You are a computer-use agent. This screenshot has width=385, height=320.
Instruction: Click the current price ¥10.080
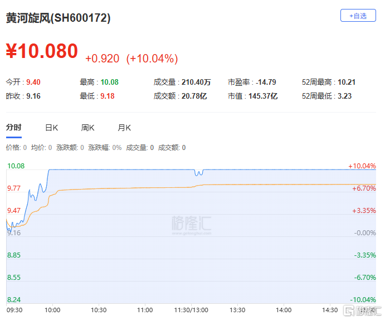pos(42,51)
